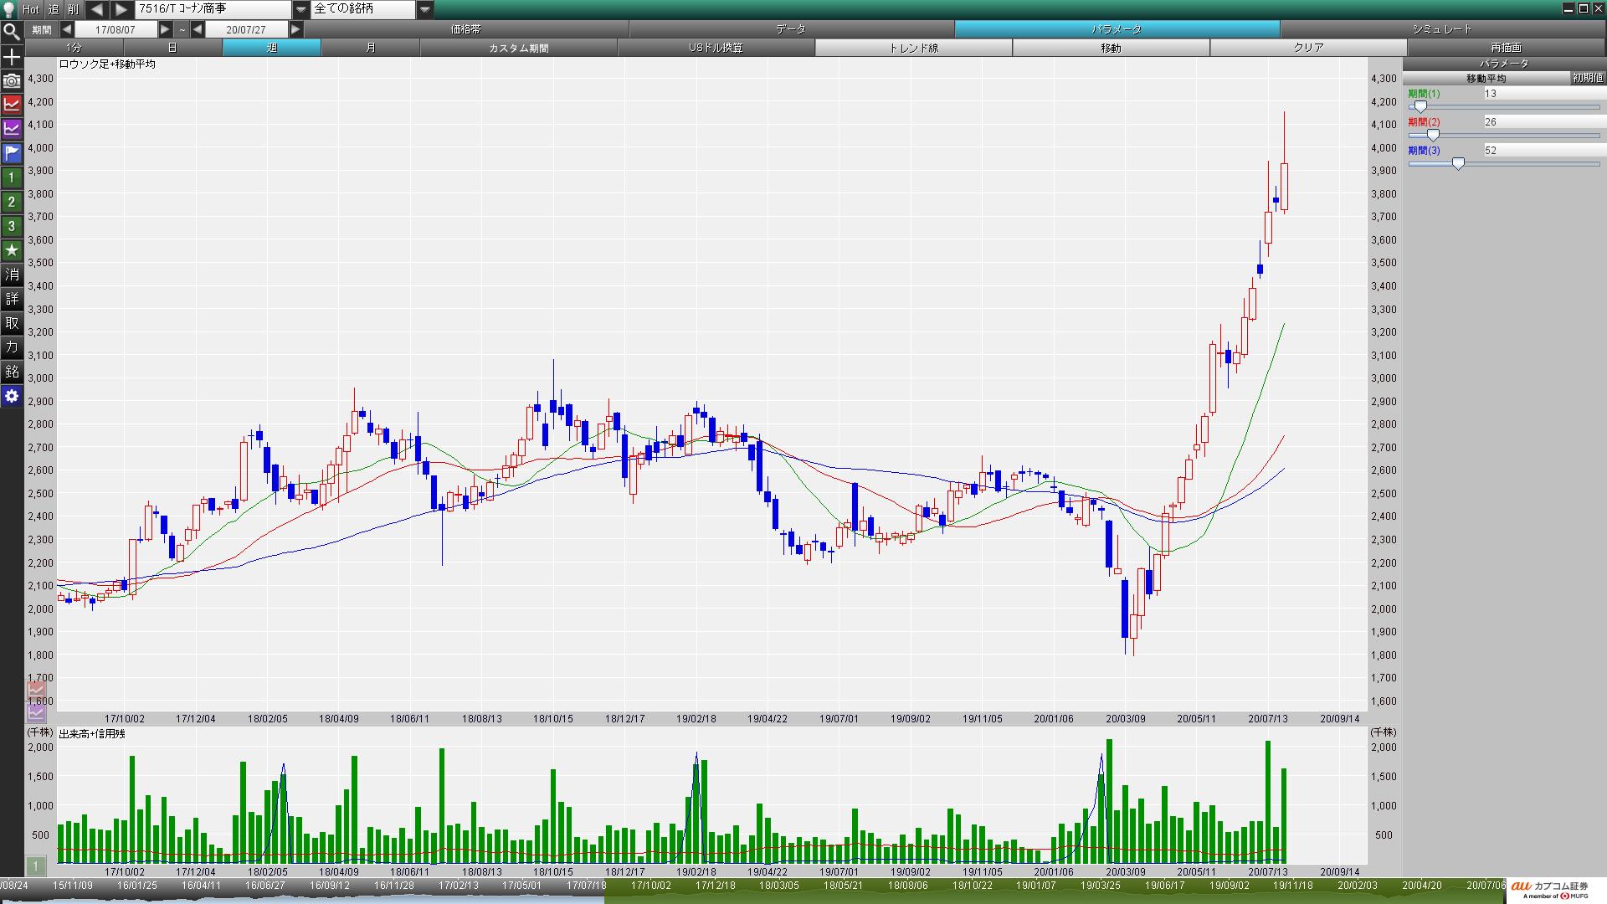Click the 再描画 redraw button
The image size is (1607, 904).
[1505, 48]
